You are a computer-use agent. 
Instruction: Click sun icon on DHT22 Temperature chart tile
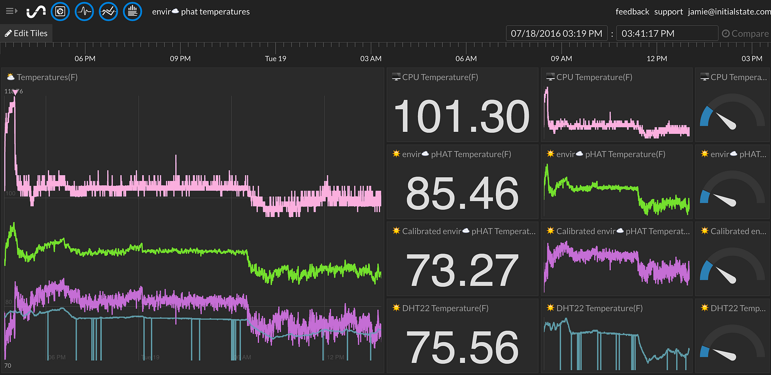point(550,308)
